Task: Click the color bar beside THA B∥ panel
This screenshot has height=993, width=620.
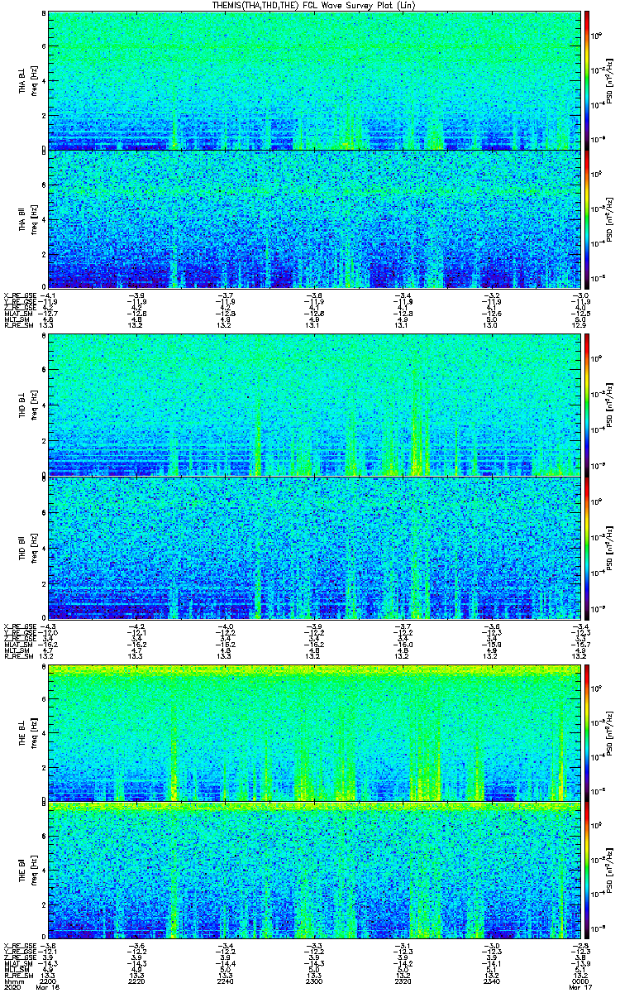Action: pos(586,219)
